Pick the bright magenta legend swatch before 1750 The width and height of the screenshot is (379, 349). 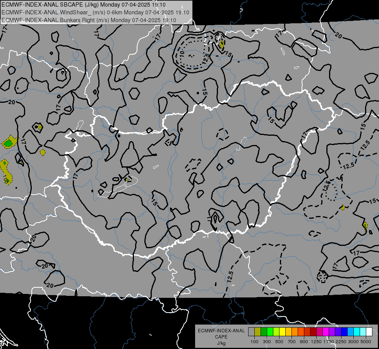click(x=326, y=332)
